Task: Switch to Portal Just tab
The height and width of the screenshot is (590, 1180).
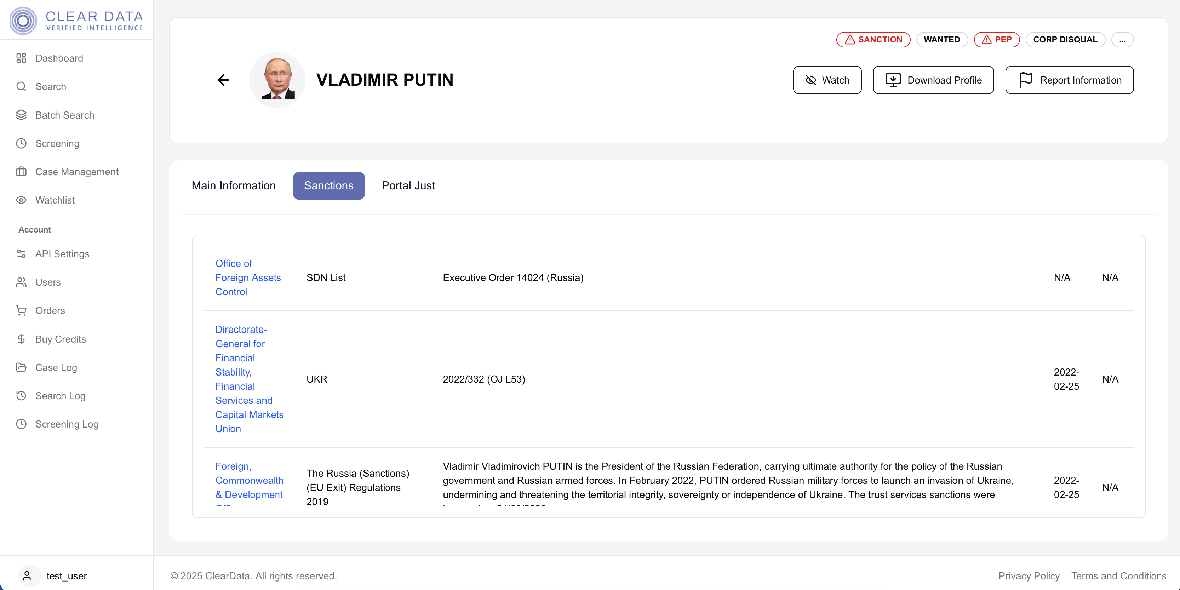Action: click(408, 185)
